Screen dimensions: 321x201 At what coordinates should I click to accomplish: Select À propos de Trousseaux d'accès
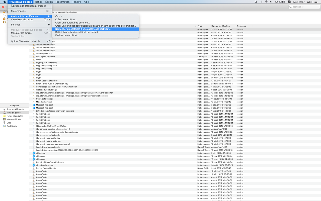[x=30, y=6]
